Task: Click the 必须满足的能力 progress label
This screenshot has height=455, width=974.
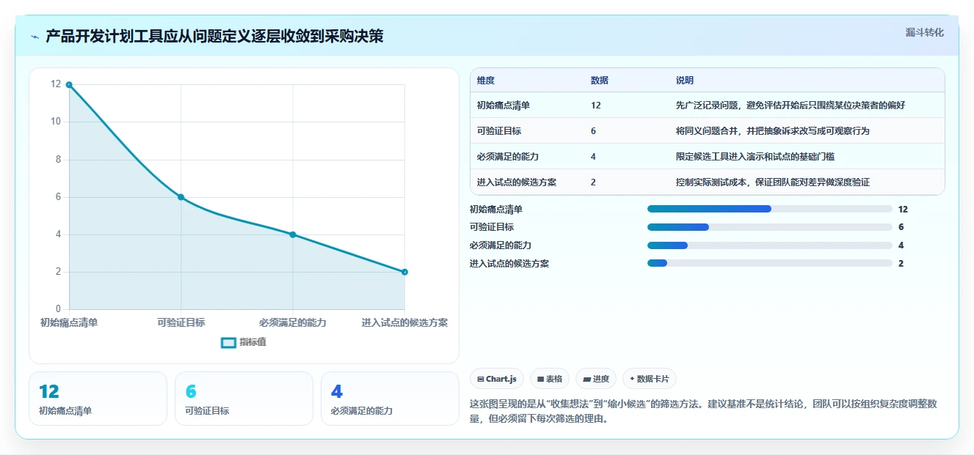Action: (x=501, y=245)
